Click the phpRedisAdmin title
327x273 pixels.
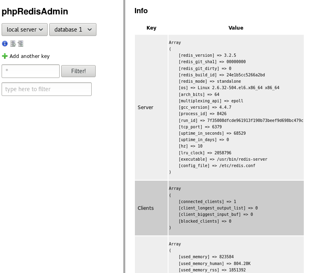35,12
